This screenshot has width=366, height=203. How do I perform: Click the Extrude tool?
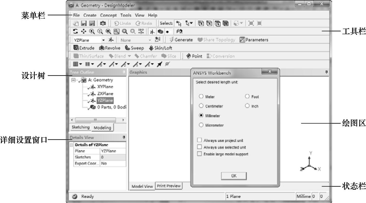click(x=84, y=48)
